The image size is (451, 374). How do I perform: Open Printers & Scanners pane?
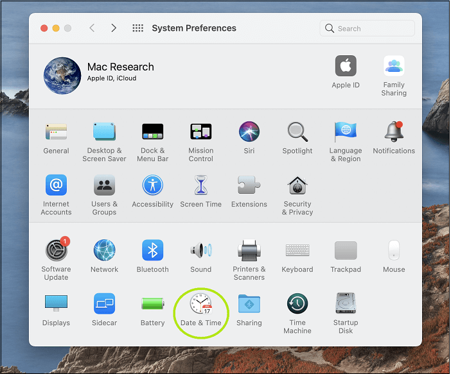click(249, 250)
